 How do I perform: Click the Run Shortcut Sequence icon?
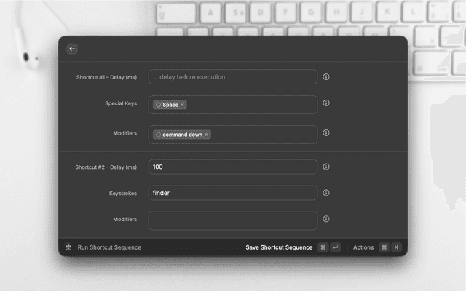tap(68, 247)
